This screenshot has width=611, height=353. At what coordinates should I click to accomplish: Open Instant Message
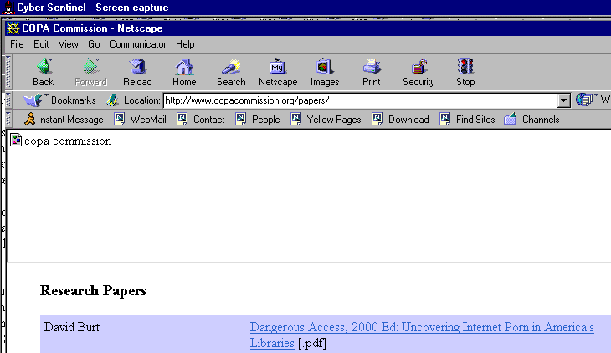pos(64,120)
